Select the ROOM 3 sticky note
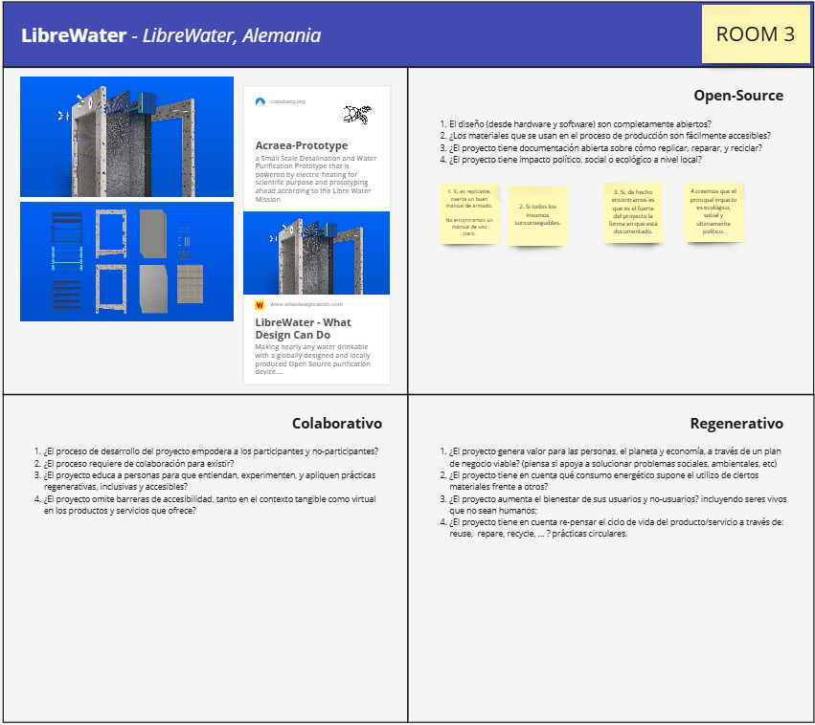This screenshot has width=815, height=725. click(x=756, y=34)
